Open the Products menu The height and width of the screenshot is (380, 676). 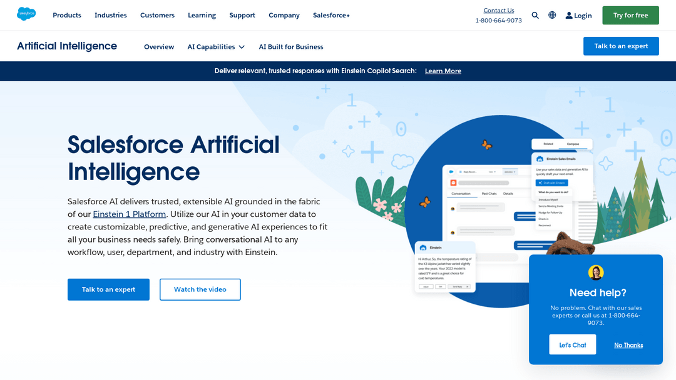point(67,15)
